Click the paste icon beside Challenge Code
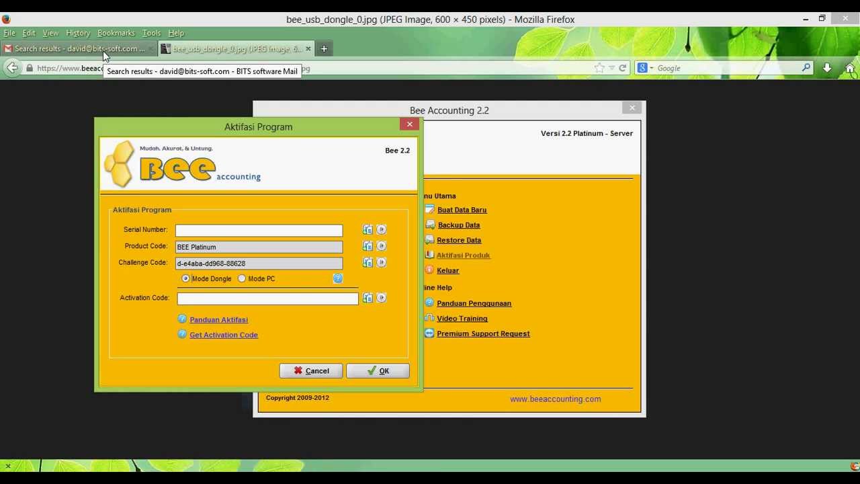Image resolution: width=860 pixels, height=484 pixels. (x=368, y=263)
